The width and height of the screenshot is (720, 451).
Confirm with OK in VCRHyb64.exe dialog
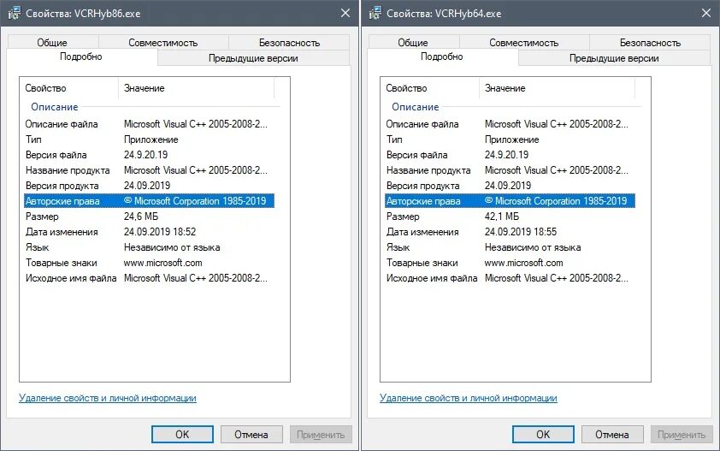543,434
